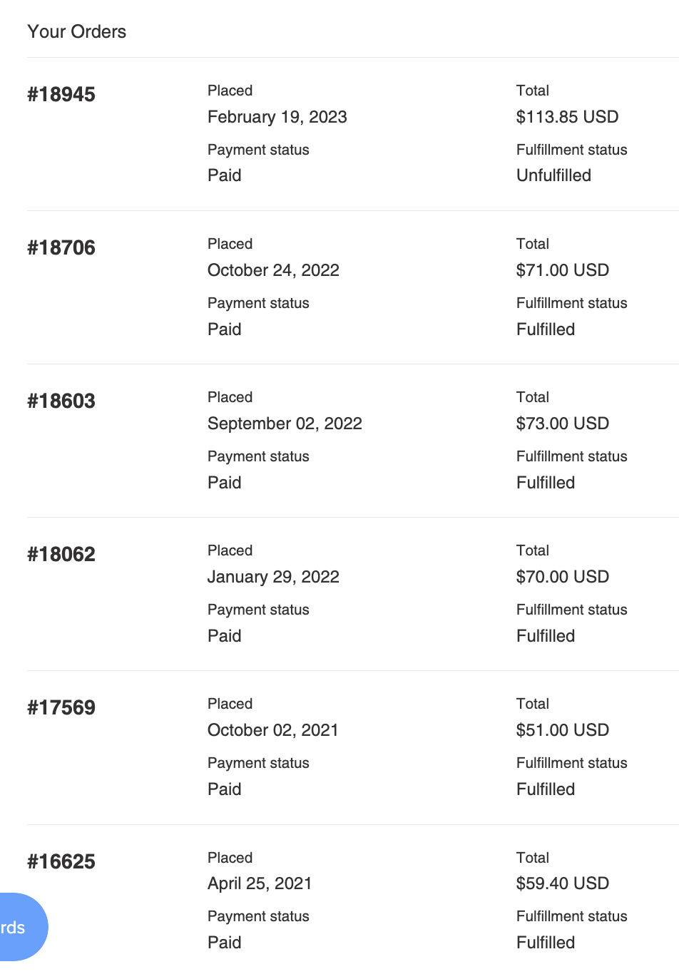The width and height of the screenshot is (679, 974).
Task: Click the $70.00 USD total
Action: [563, 577]
